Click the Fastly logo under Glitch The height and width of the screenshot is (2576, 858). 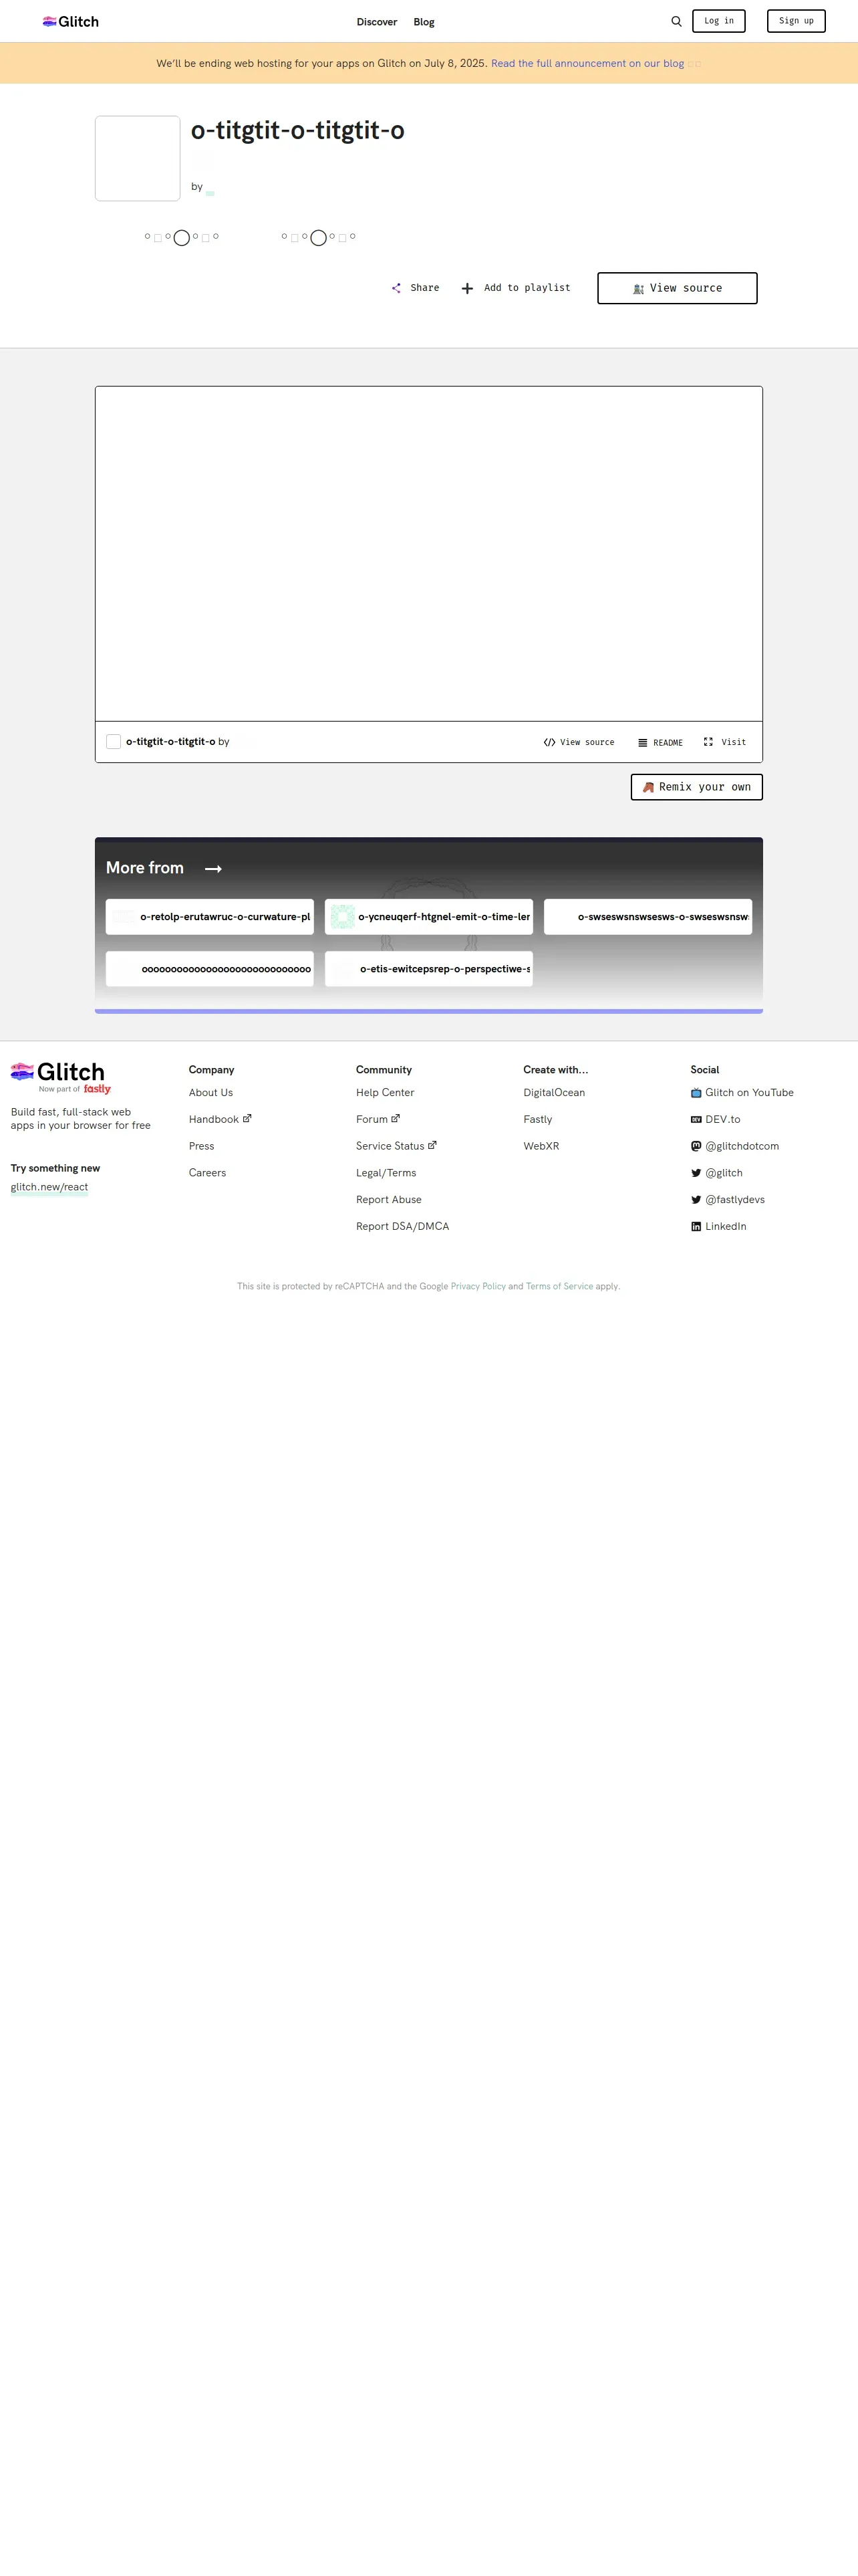coord(97,1089)
